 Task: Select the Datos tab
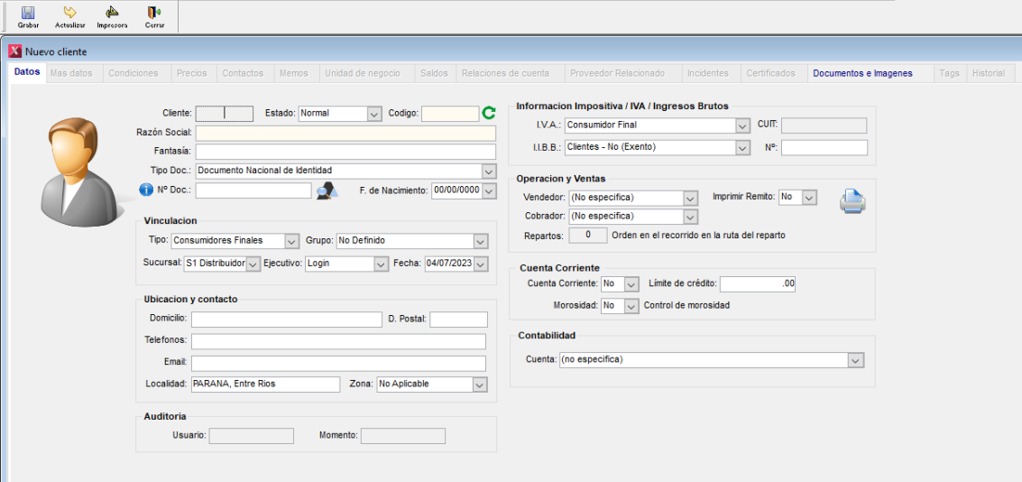[x=27, y=72]
